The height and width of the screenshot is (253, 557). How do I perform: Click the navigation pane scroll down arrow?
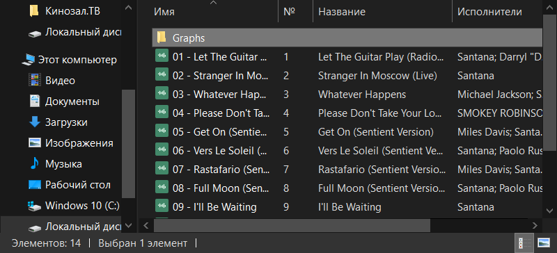click(129, 225)
